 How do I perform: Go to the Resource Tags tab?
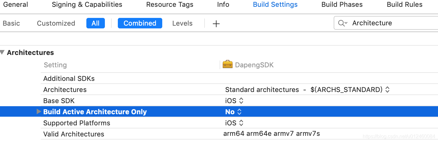[x=170, y=5]
